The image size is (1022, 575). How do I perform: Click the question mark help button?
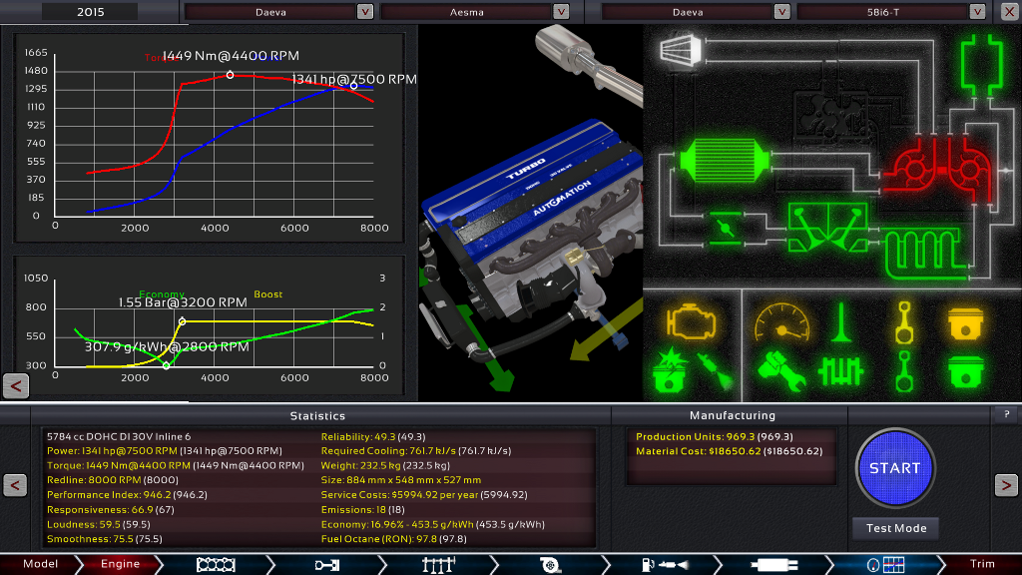pos(1004,414)
